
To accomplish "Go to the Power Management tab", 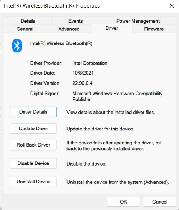I will 138,21.
